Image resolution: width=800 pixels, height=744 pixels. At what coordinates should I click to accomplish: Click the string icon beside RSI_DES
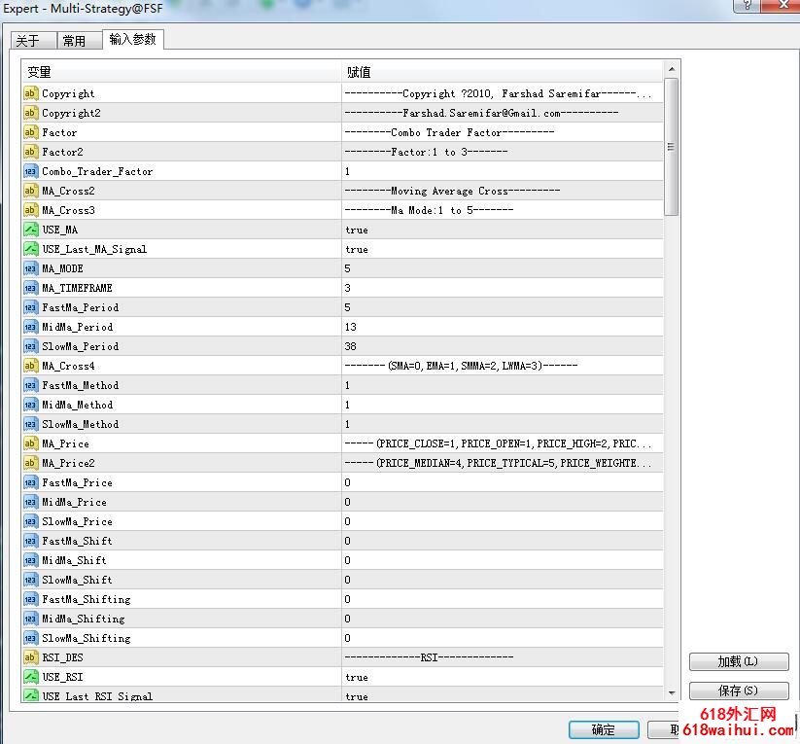[30, 657]
